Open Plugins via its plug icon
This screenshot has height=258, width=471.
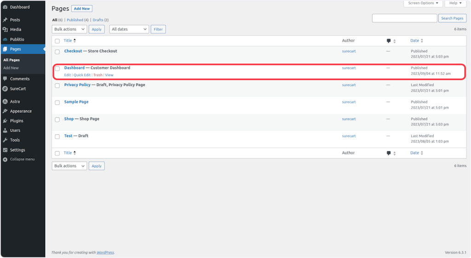pyautogui.click(x=5, y=120)
